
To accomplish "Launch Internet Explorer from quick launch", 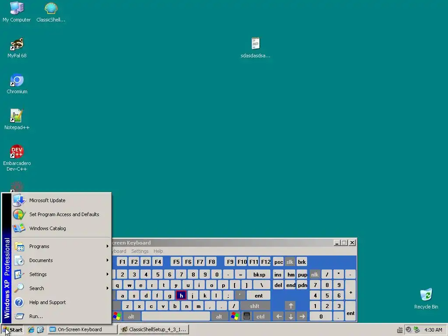I will pyautogui.click(x=31, y=330).
